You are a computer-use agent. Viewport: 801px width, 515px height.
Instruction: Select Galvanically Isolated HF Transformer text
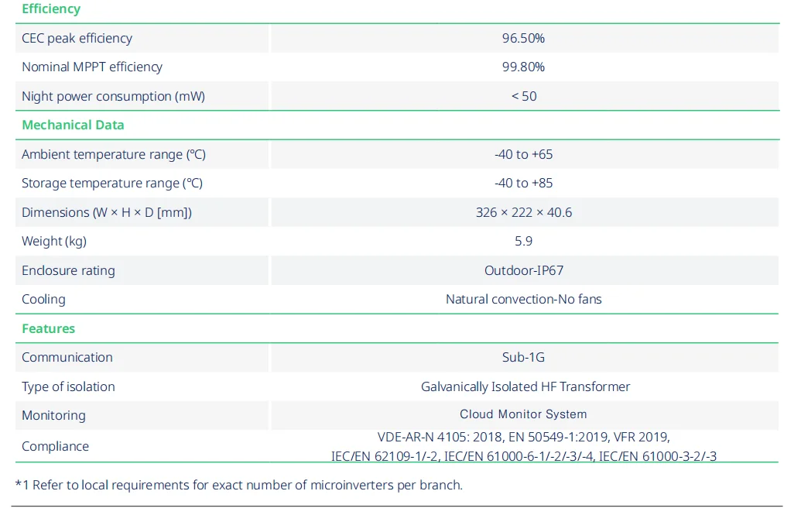pyautogui.click(x=525, y=386)
